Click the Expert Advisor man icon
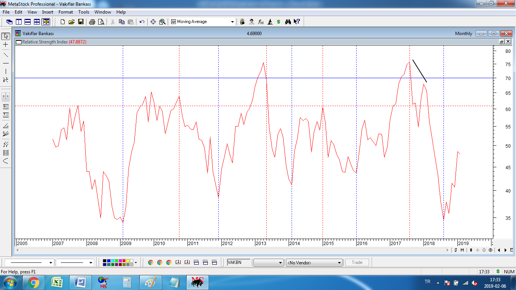Image resolution: width=516 pixels, height=290 pixels. [x=252, y=22]
